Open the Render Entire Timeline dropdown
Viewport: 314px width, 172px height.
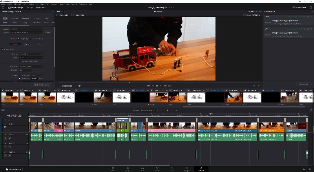(147, 110)
